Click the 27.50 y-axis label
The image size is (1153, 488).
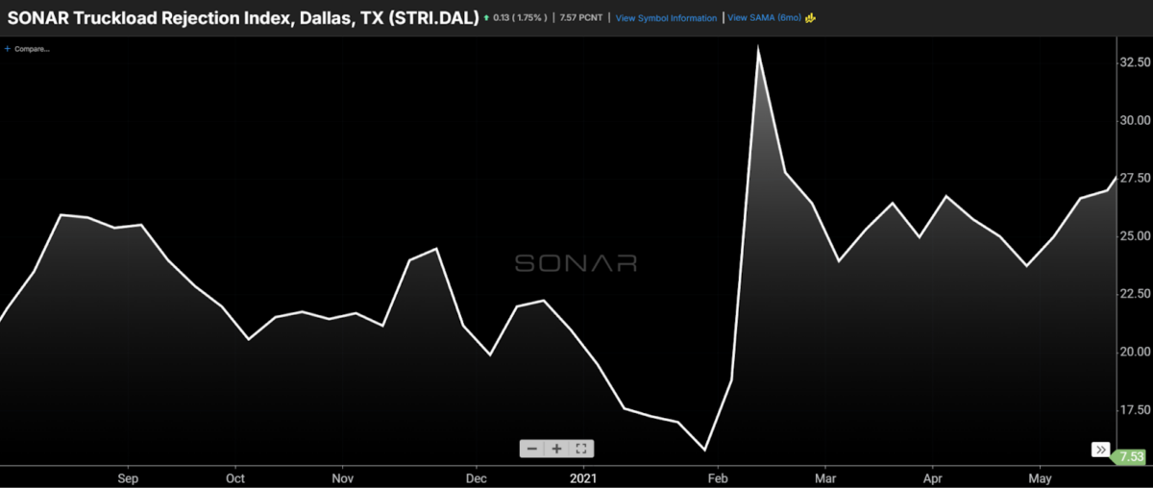[x=1134, y=178]
